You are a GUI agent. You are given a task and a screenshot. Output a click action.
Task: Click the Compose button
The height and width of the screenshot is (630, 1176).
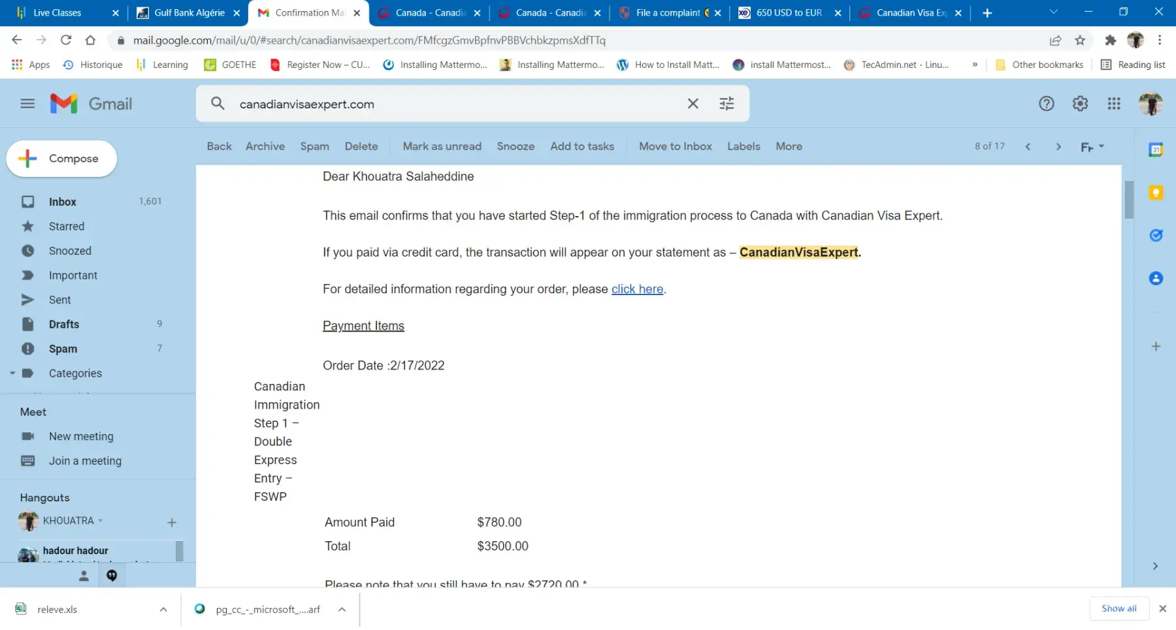coord(61,159)
